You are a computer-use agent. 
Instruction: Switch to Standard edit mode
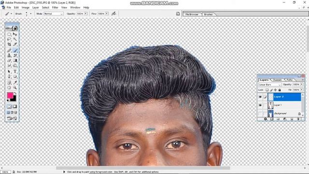click(9, 106)
